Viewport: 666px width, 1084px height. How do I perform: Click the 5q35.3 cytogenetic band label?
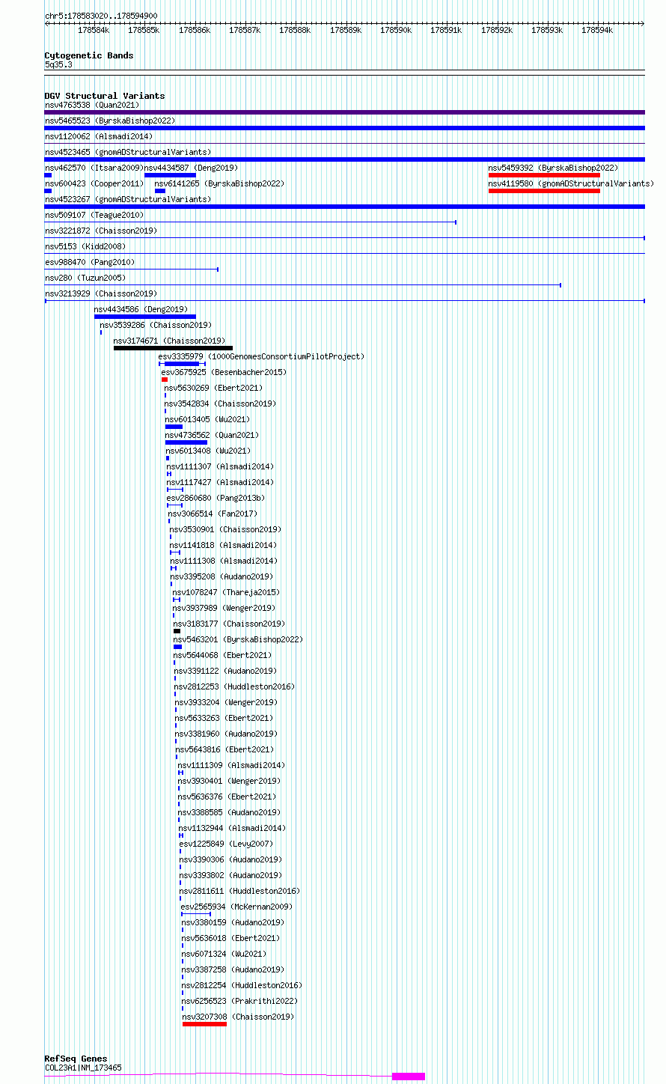tap(58, 64)
